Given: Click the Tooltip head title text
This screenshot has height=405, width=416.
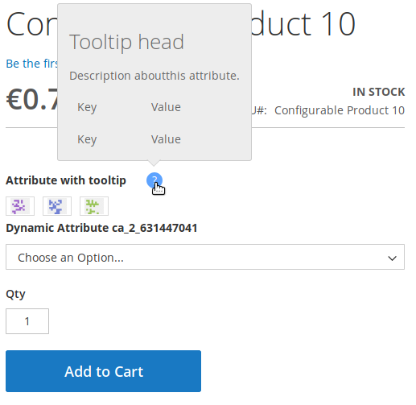Looking at the screenshot, I should pos(126,42).
